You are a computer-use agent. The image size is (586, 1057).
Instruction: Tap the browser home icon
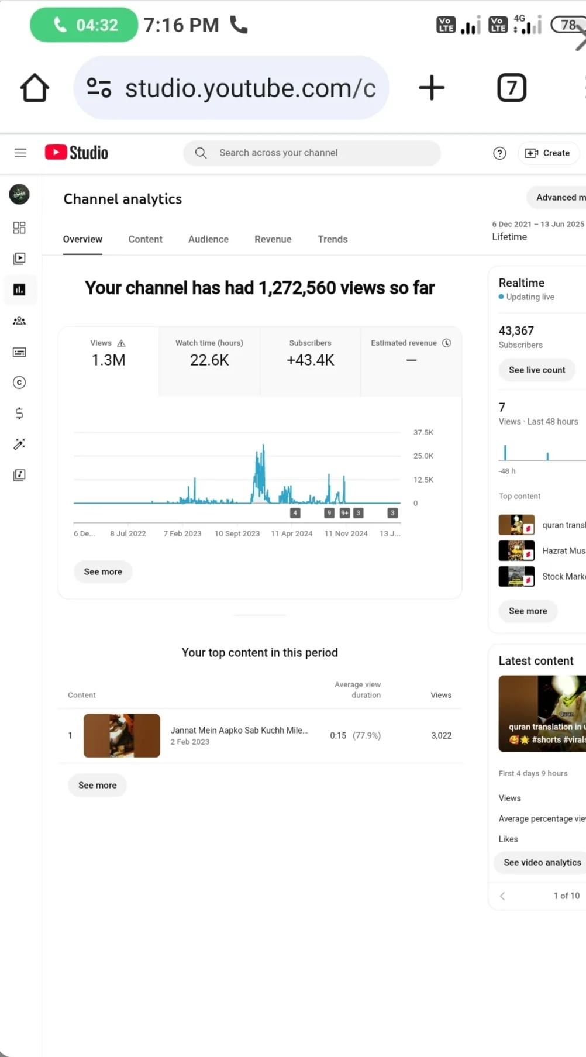click(35, 88)
